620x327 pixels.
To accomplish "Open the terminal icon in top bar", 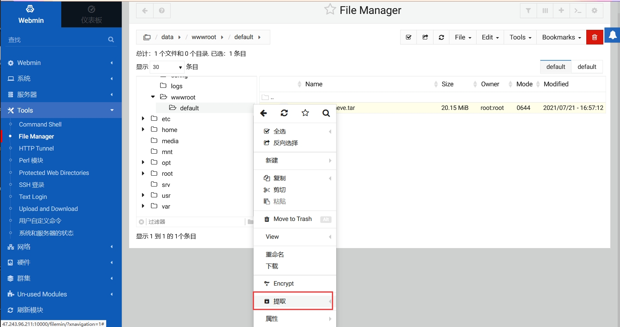I will [x=578, y=10].
